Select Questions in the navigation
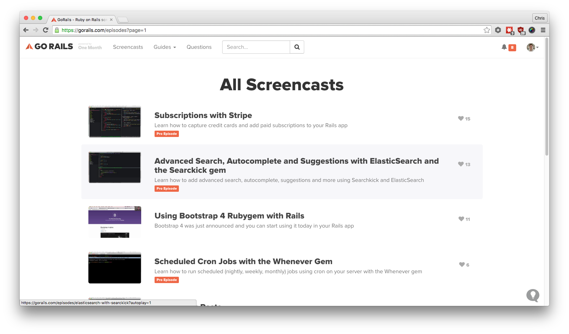 point(199,47)
